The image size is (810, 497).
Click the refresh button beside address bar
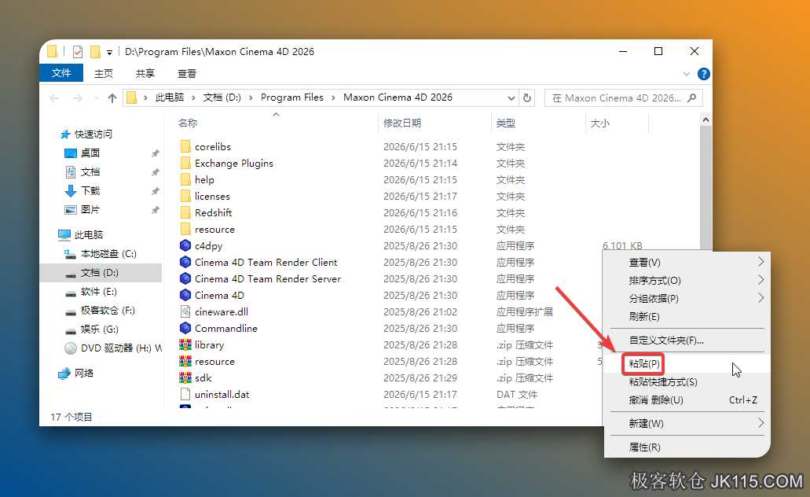[x=527, y=98]
